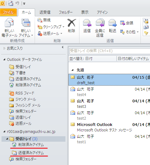
Task: Open 検索フォルダー under the r001aa account
Action: [x=23, y=159]
